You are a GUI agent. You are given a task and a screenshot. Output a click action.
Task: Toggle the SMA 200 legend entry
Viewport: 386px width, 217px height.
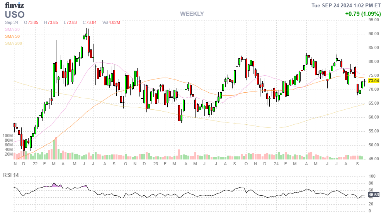click(14, 43)
